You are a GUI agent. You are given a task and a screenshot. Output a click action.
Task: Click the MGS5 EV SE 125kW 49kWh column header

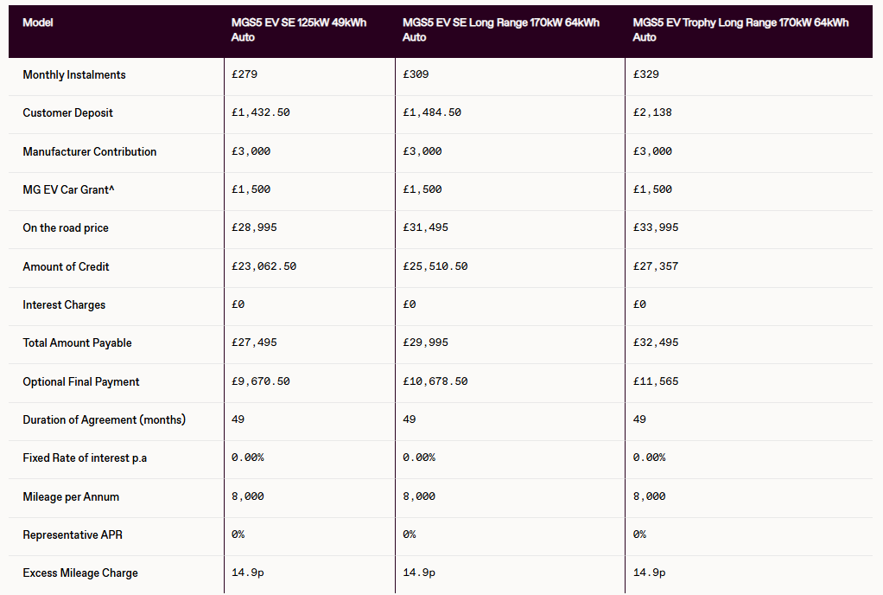[299, 29]
